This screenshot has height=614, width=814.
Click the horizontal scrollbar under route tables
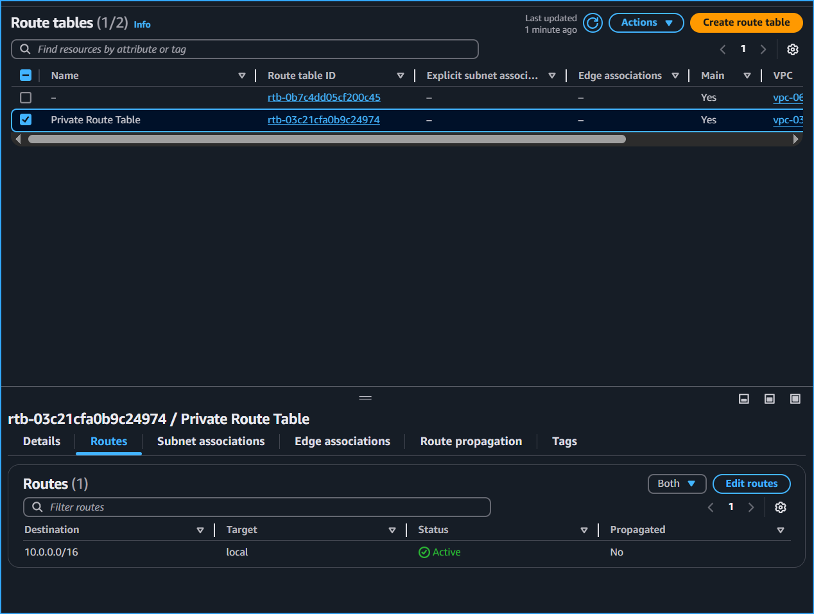pos(327,139)
